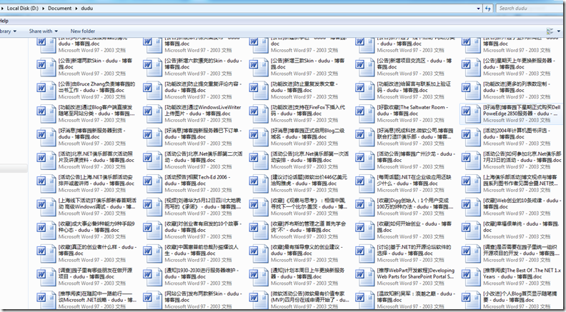Screen dimensions: 566x312
Task: Expand arrow after Document breadcrumb
Action: coord(77,9)
